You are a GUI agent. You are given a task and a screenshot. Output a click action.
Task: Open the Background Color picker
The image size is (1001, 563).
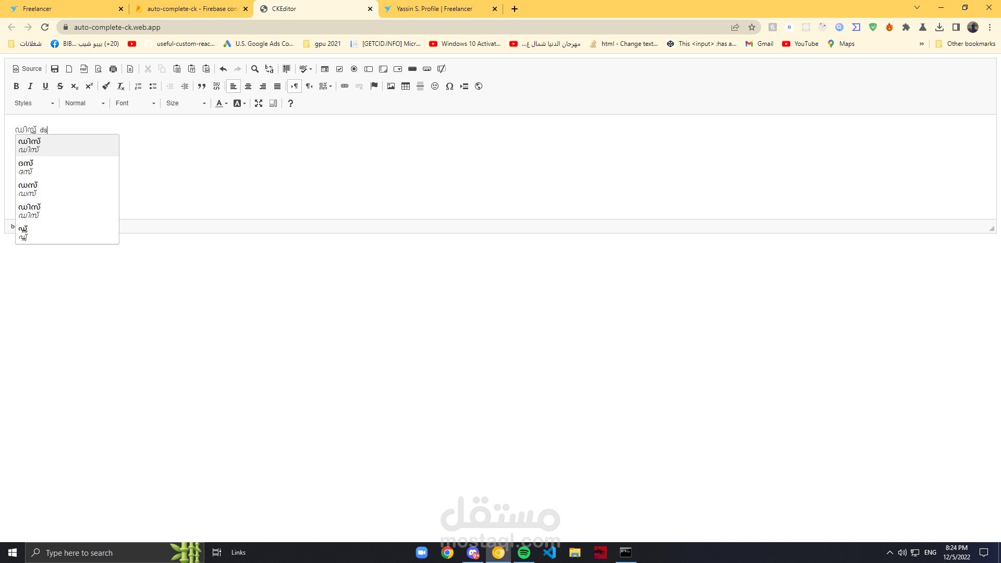240,103
